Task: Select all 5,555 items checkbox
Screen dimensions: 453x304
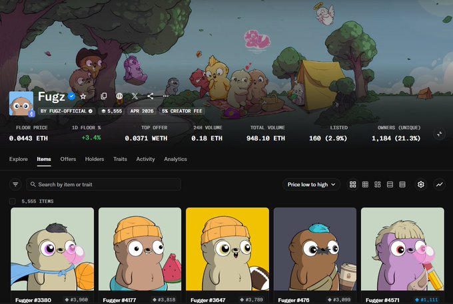Action: (x=13, y=202)
